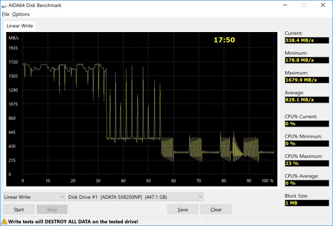Click the DESTROY ALL DATA warning text
The width and height of the screenshot is (333, 226).
click(x=73, y=222)
